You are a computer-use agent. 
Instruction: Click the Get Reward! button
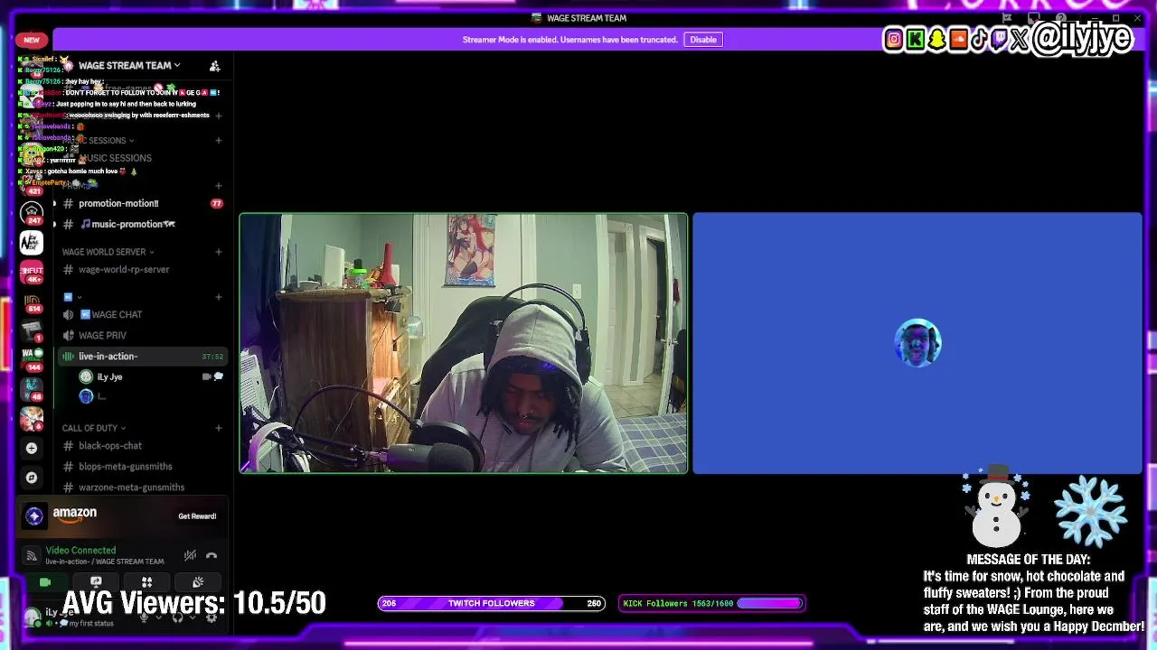click(197, 516)
